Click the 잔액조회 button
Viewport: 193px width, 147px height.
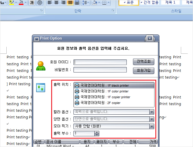click(x=144, y=62)
